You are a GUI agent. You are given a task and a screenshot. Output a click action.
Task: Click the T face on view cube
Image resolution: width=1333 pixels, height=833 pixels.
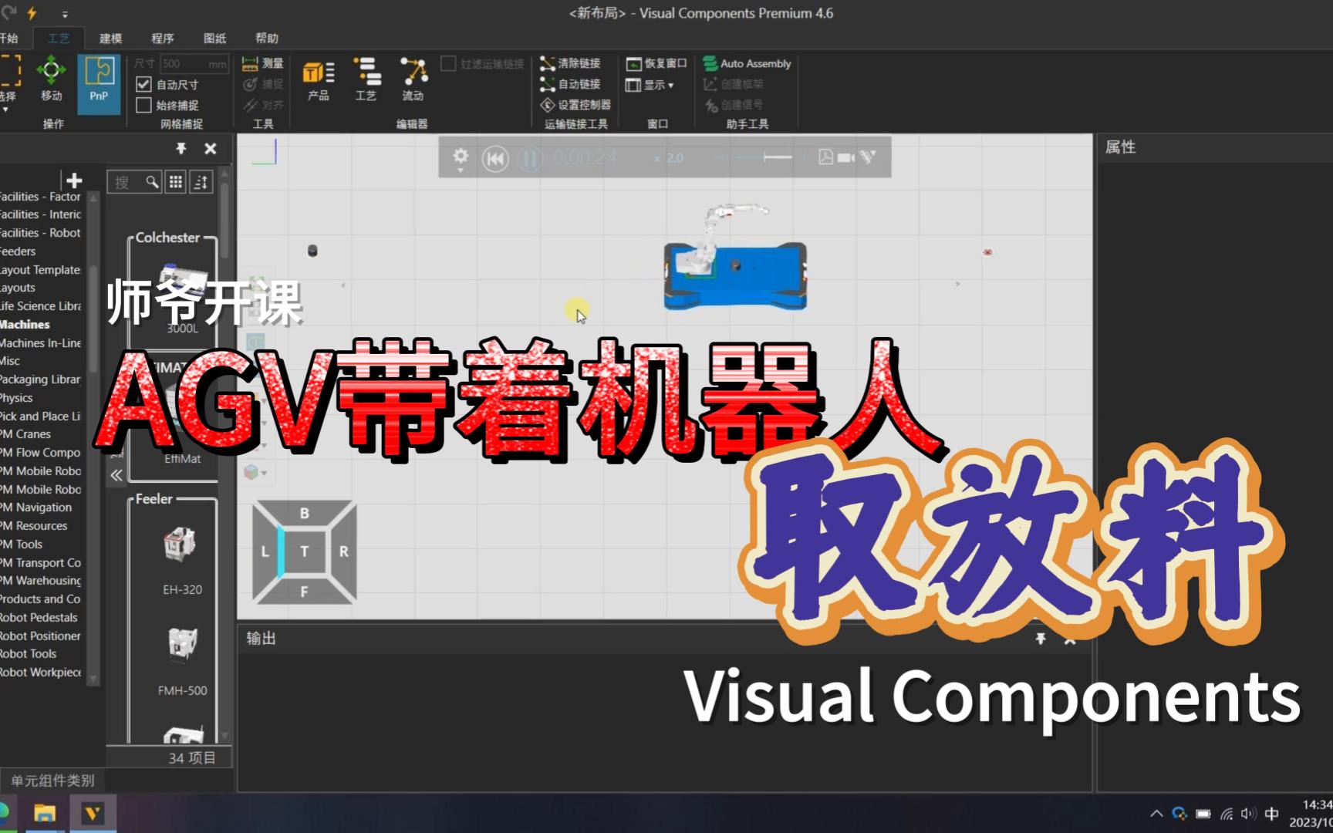[305, 551]
